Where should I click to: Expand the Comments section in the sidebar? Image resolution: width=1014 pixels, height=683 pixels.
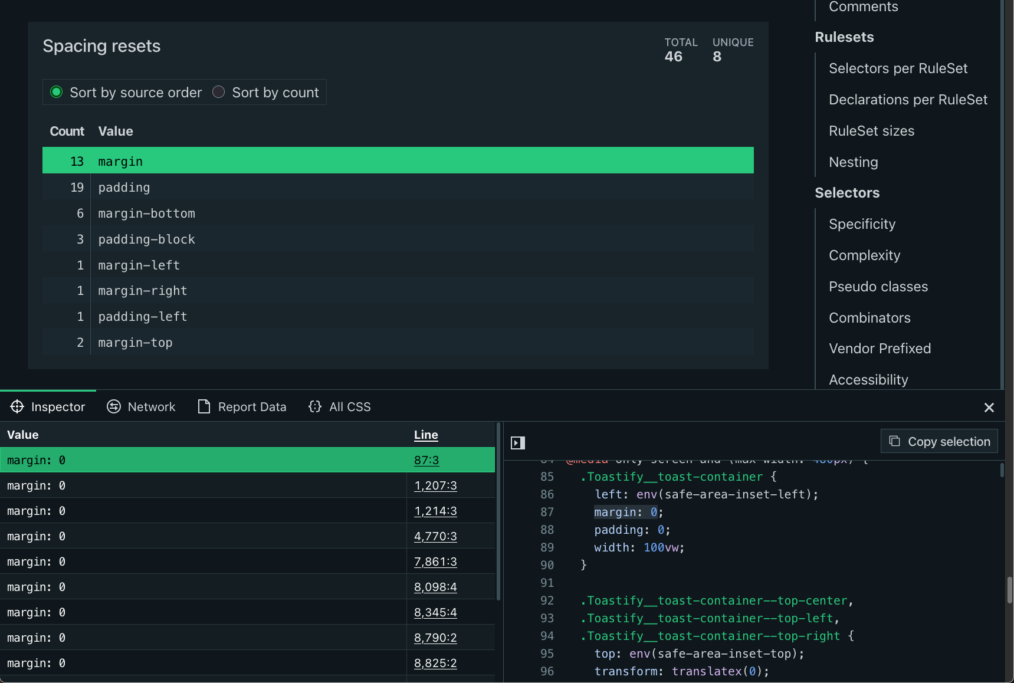[862, 7]
